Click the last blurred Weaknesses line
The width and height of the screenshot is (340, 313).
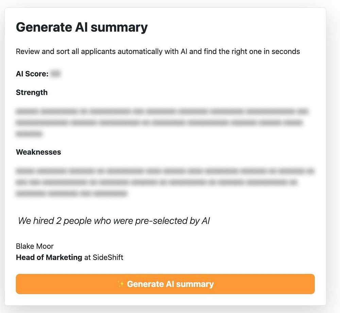(71, 193)
